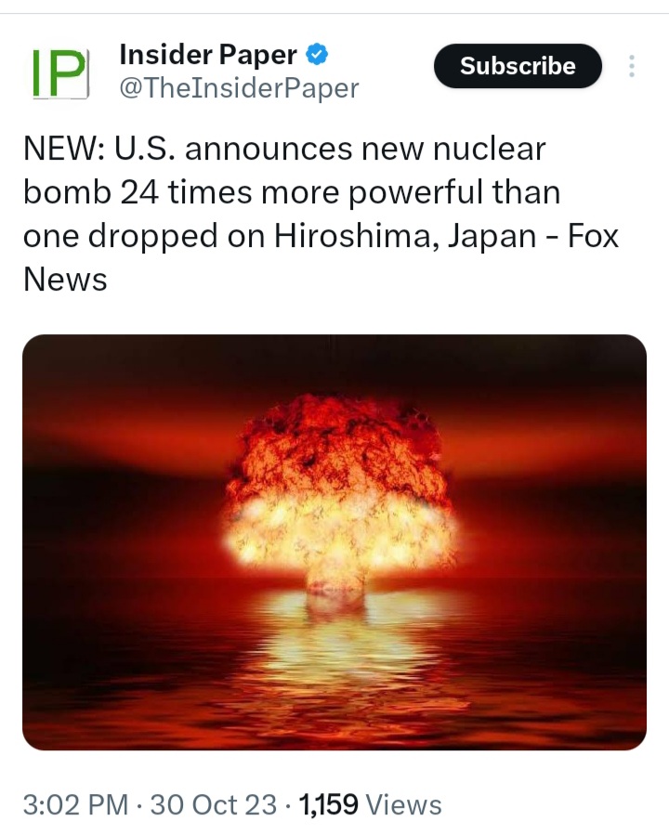
Task: Click the green letter I in the logo
Action: click(x=37, y=73)
